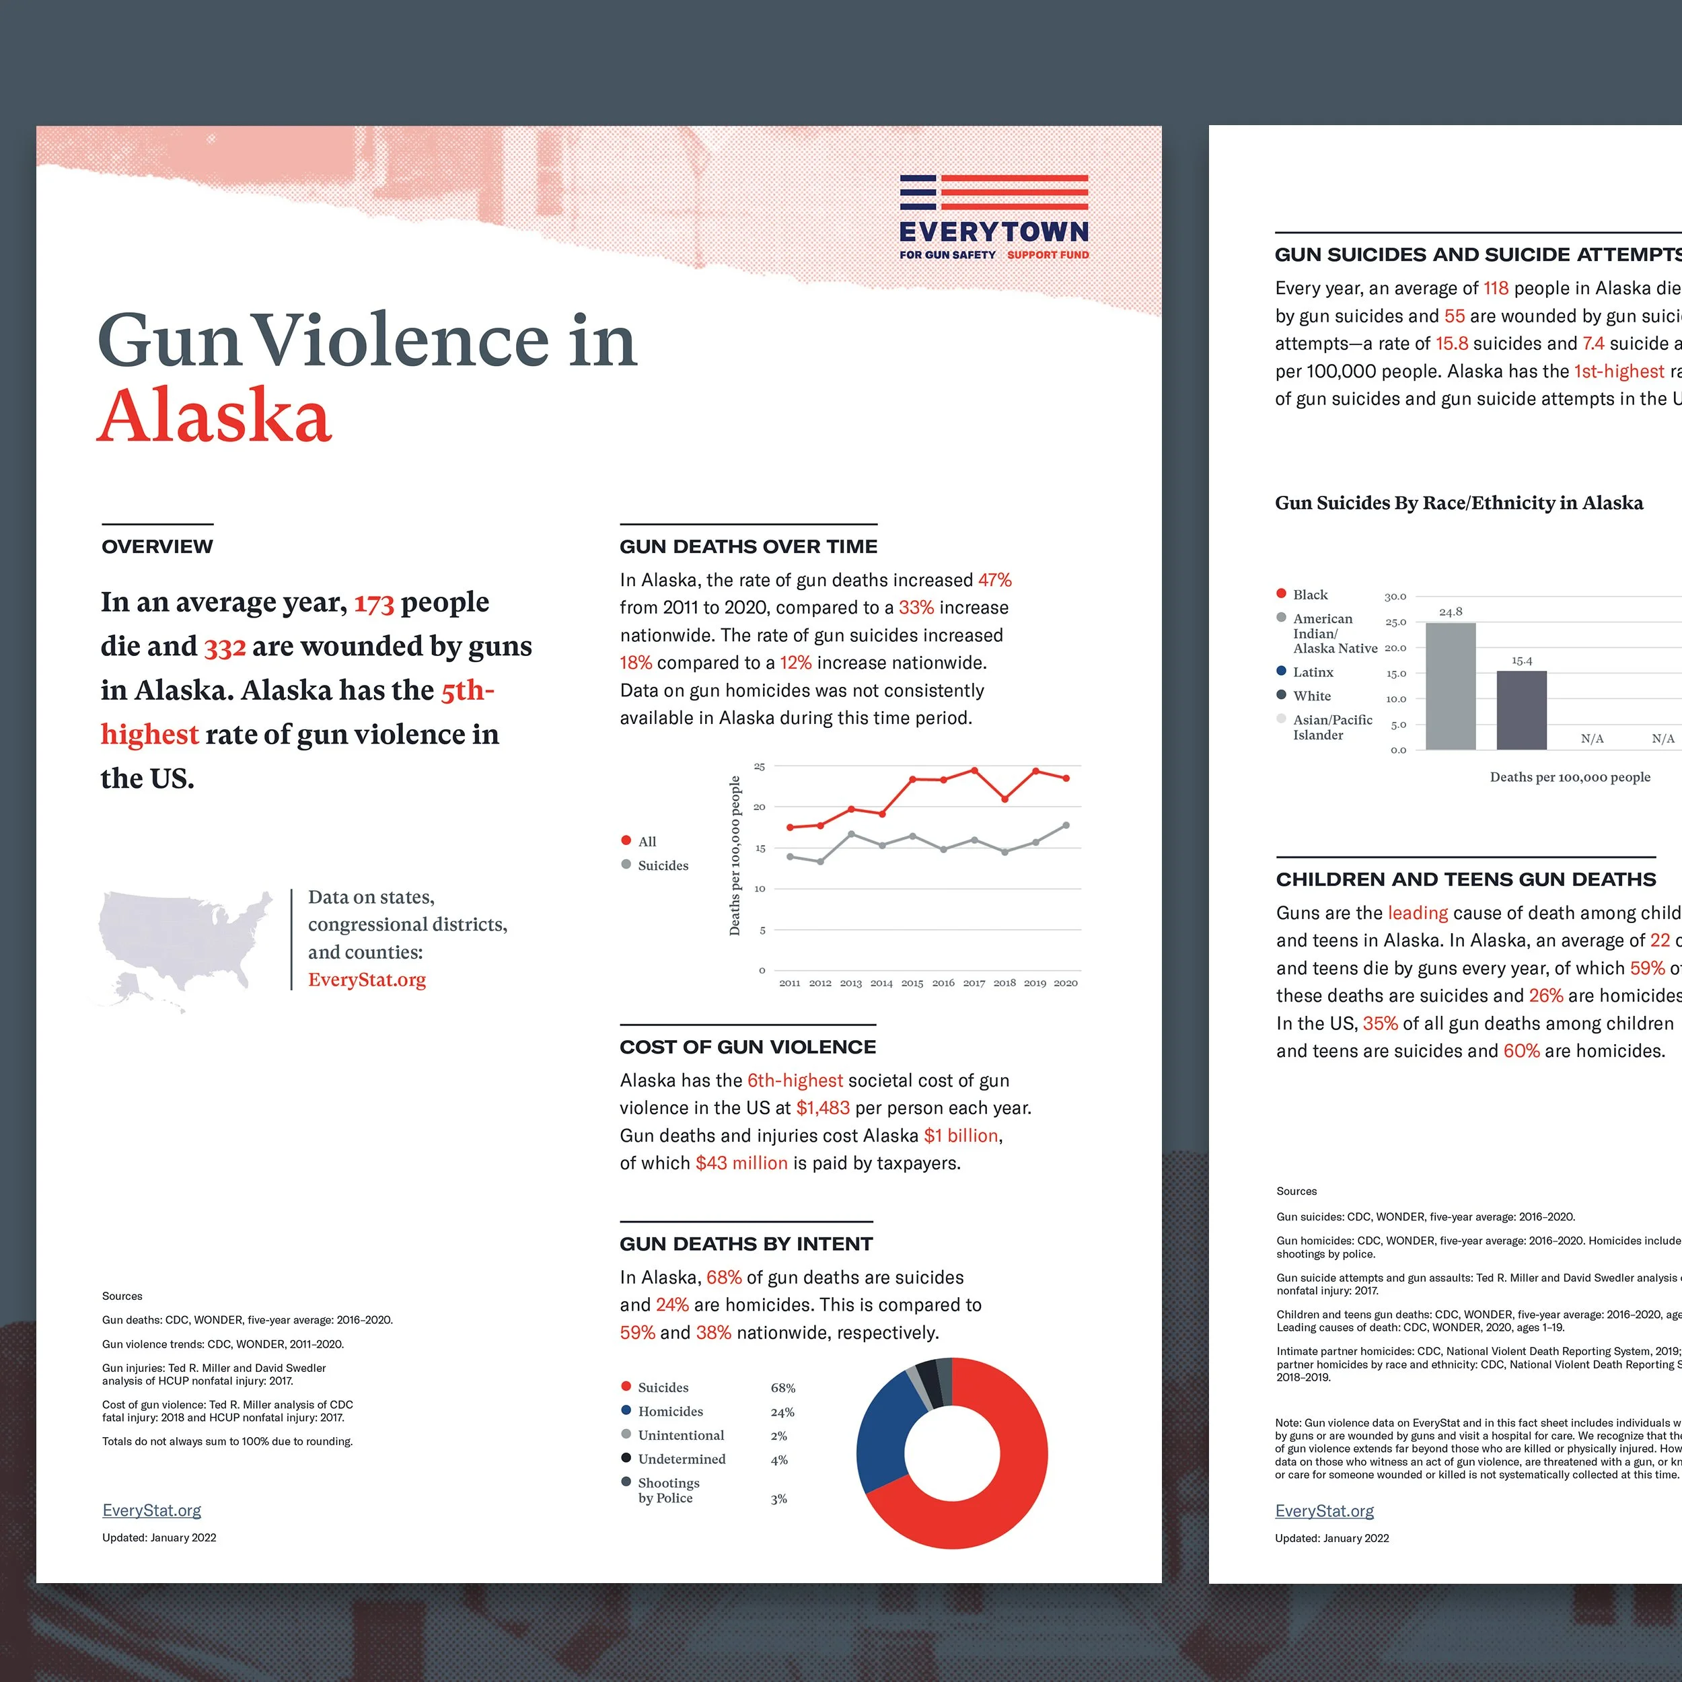The height and width of the screenshot is (1682, 1682).
Task: Select the dark bar labeled 15.4
Action: pos(1522,710)
